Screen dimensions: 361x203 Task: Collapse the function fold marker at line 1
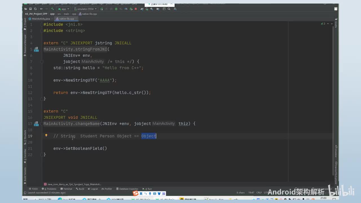point(42,25)
